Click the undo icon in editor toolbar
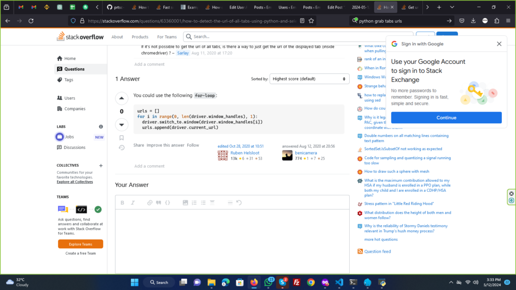Viewport: 516px width, 290px height. pos(239,202)
